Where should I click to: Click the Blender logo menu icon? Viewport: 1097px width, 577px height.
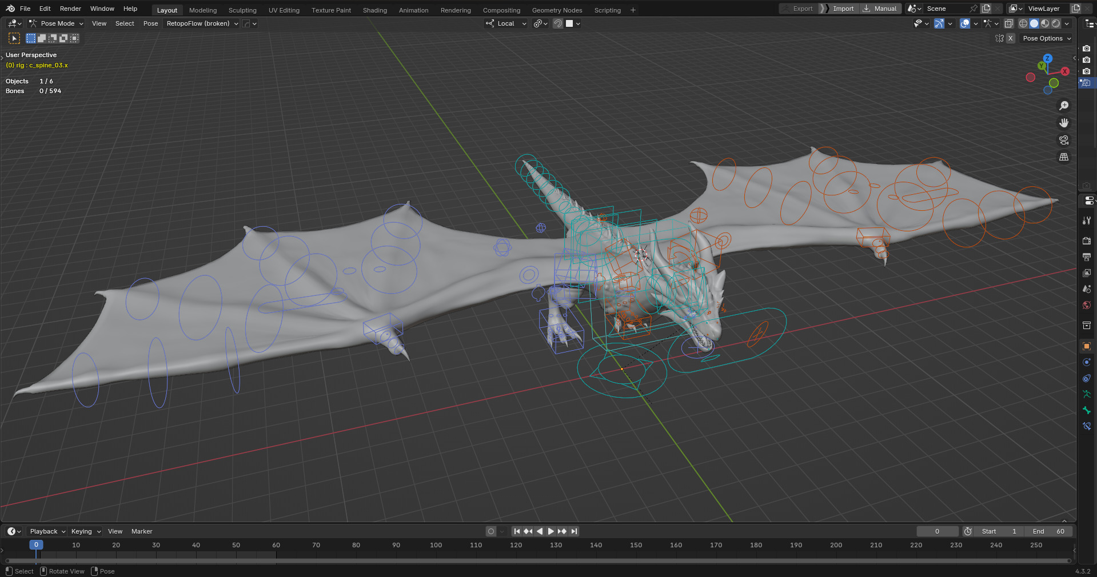pyautogui.click(x=10, y=9)
